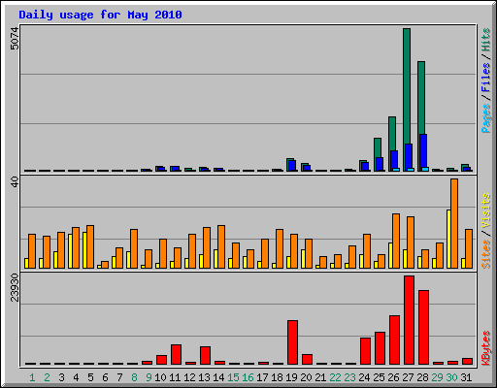The height and width of the screenshot is (388, 497).
Task: Select the yellow visits bar for day 4
Action: 70,251
